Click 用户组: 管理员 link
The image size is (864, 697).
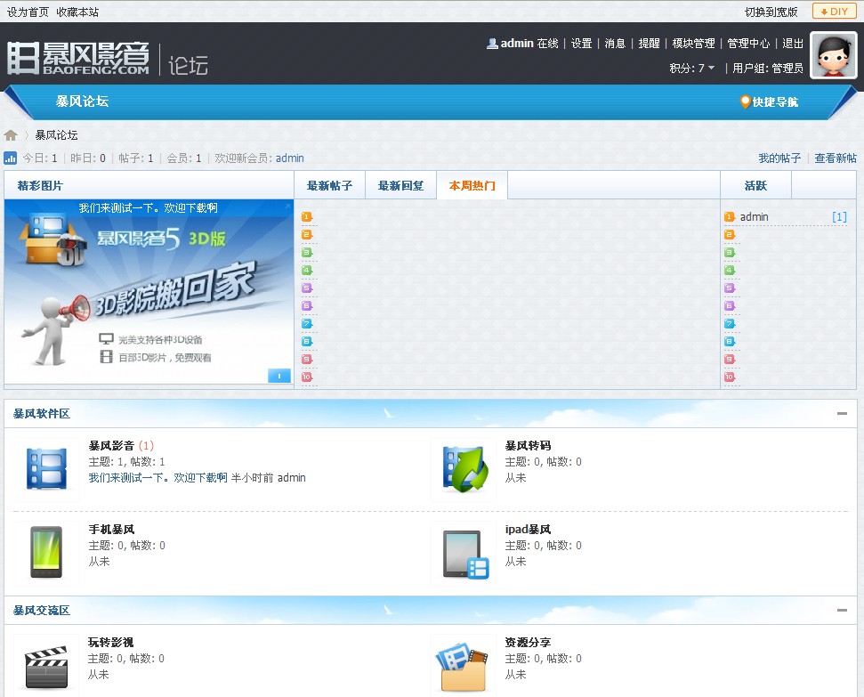[768, 68]
